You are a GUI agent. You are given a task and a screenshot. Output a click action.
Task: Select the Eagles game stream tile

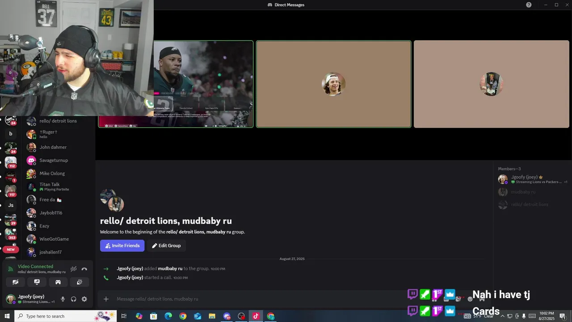[x=203, y=84]
